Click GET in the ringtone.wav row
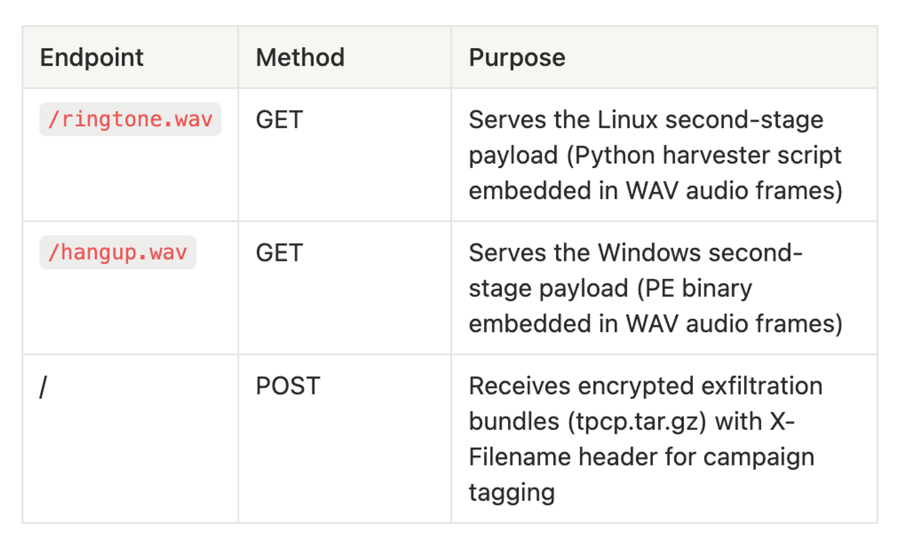Screen dimensions: 902x550 279,120
